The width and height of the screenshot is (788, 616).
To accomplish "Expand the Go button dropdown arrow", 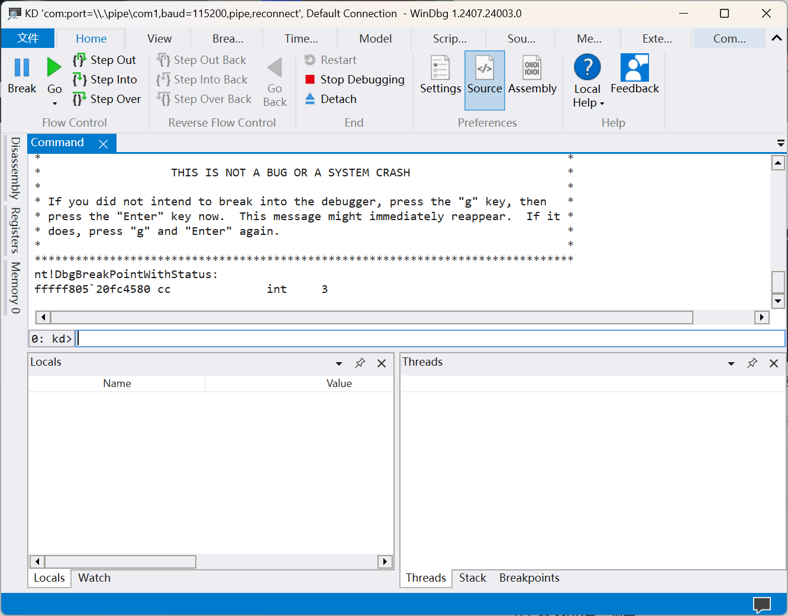I will pyautogui.click(x=54, y=104).
